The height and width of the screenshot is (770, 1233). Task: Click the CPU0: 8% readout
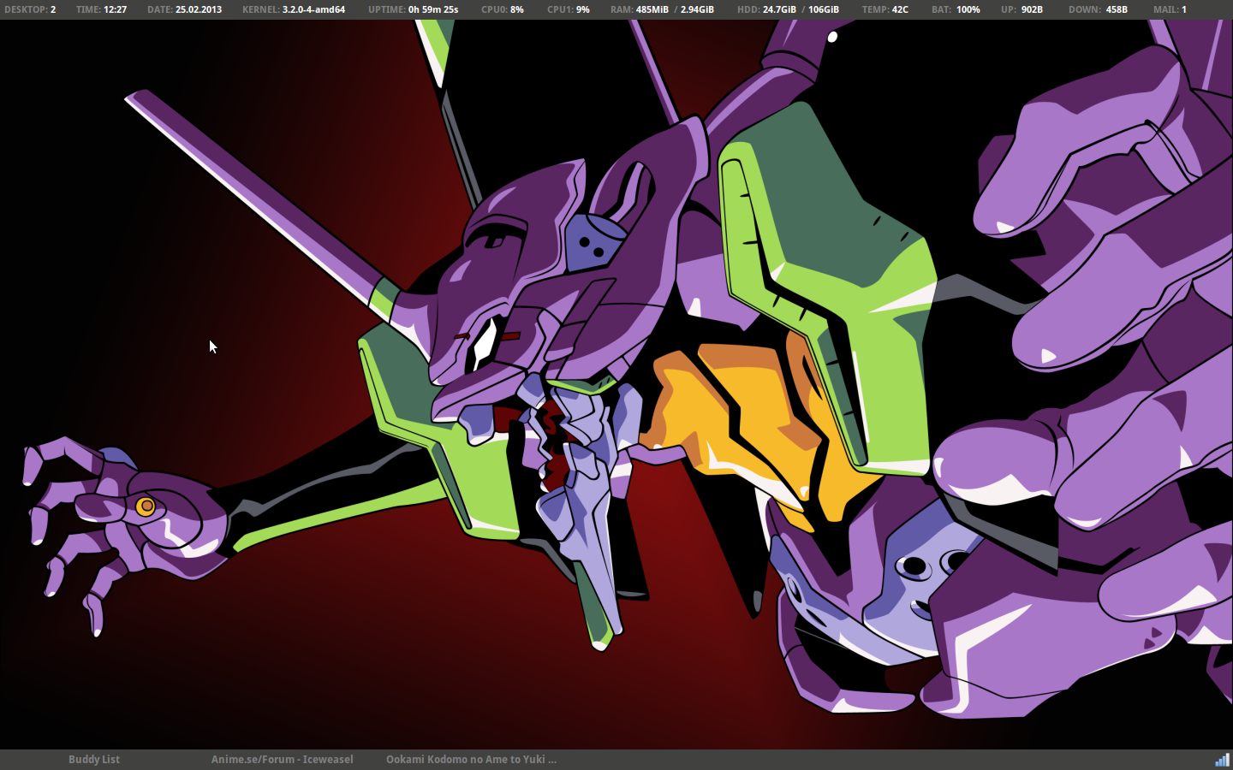tap(503, 9)
